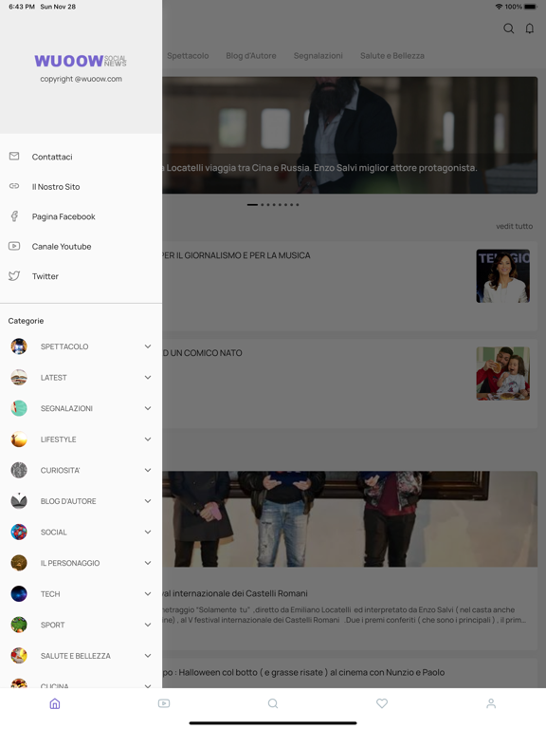
Task: Expand the IL PERSONAGGIO category chevron
Action: 148,563
